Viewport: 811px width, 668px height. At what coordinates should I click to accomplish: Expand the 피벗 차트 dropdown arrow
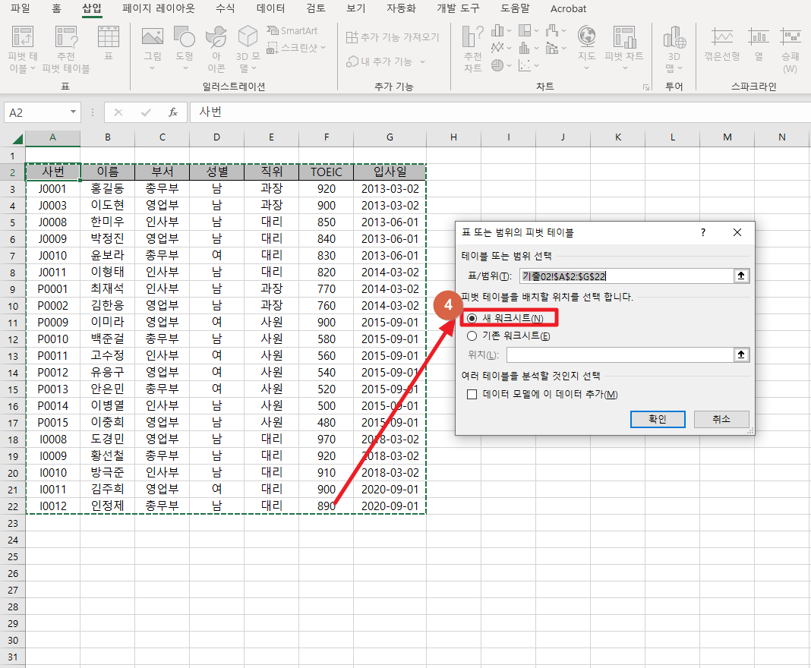point(624,68)
